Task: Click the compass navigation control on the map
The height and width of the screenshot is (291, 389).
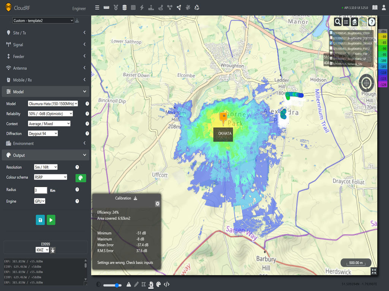Action: click(366, 83)
